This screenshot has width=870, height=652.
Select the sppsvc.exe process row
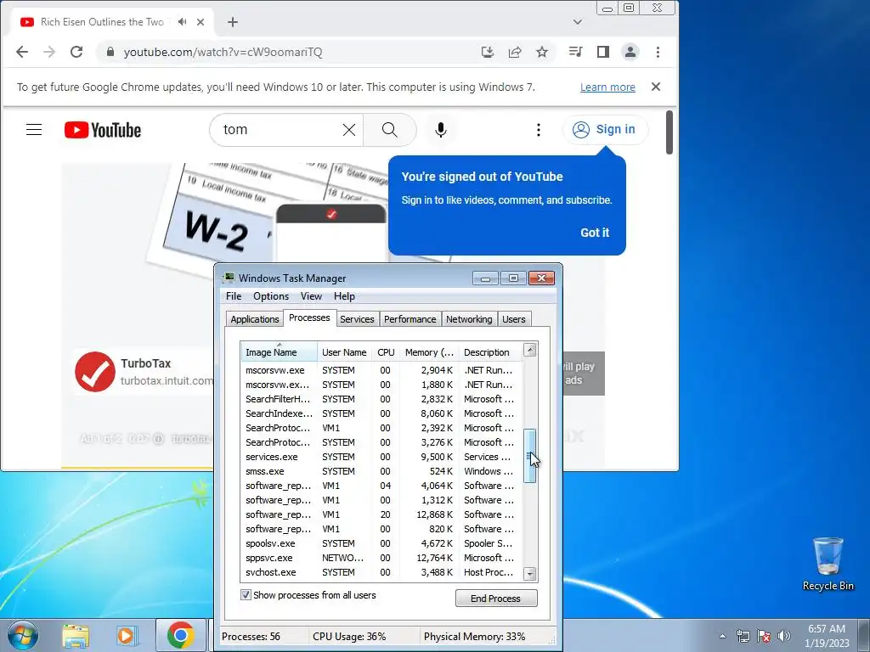(381, 558)
